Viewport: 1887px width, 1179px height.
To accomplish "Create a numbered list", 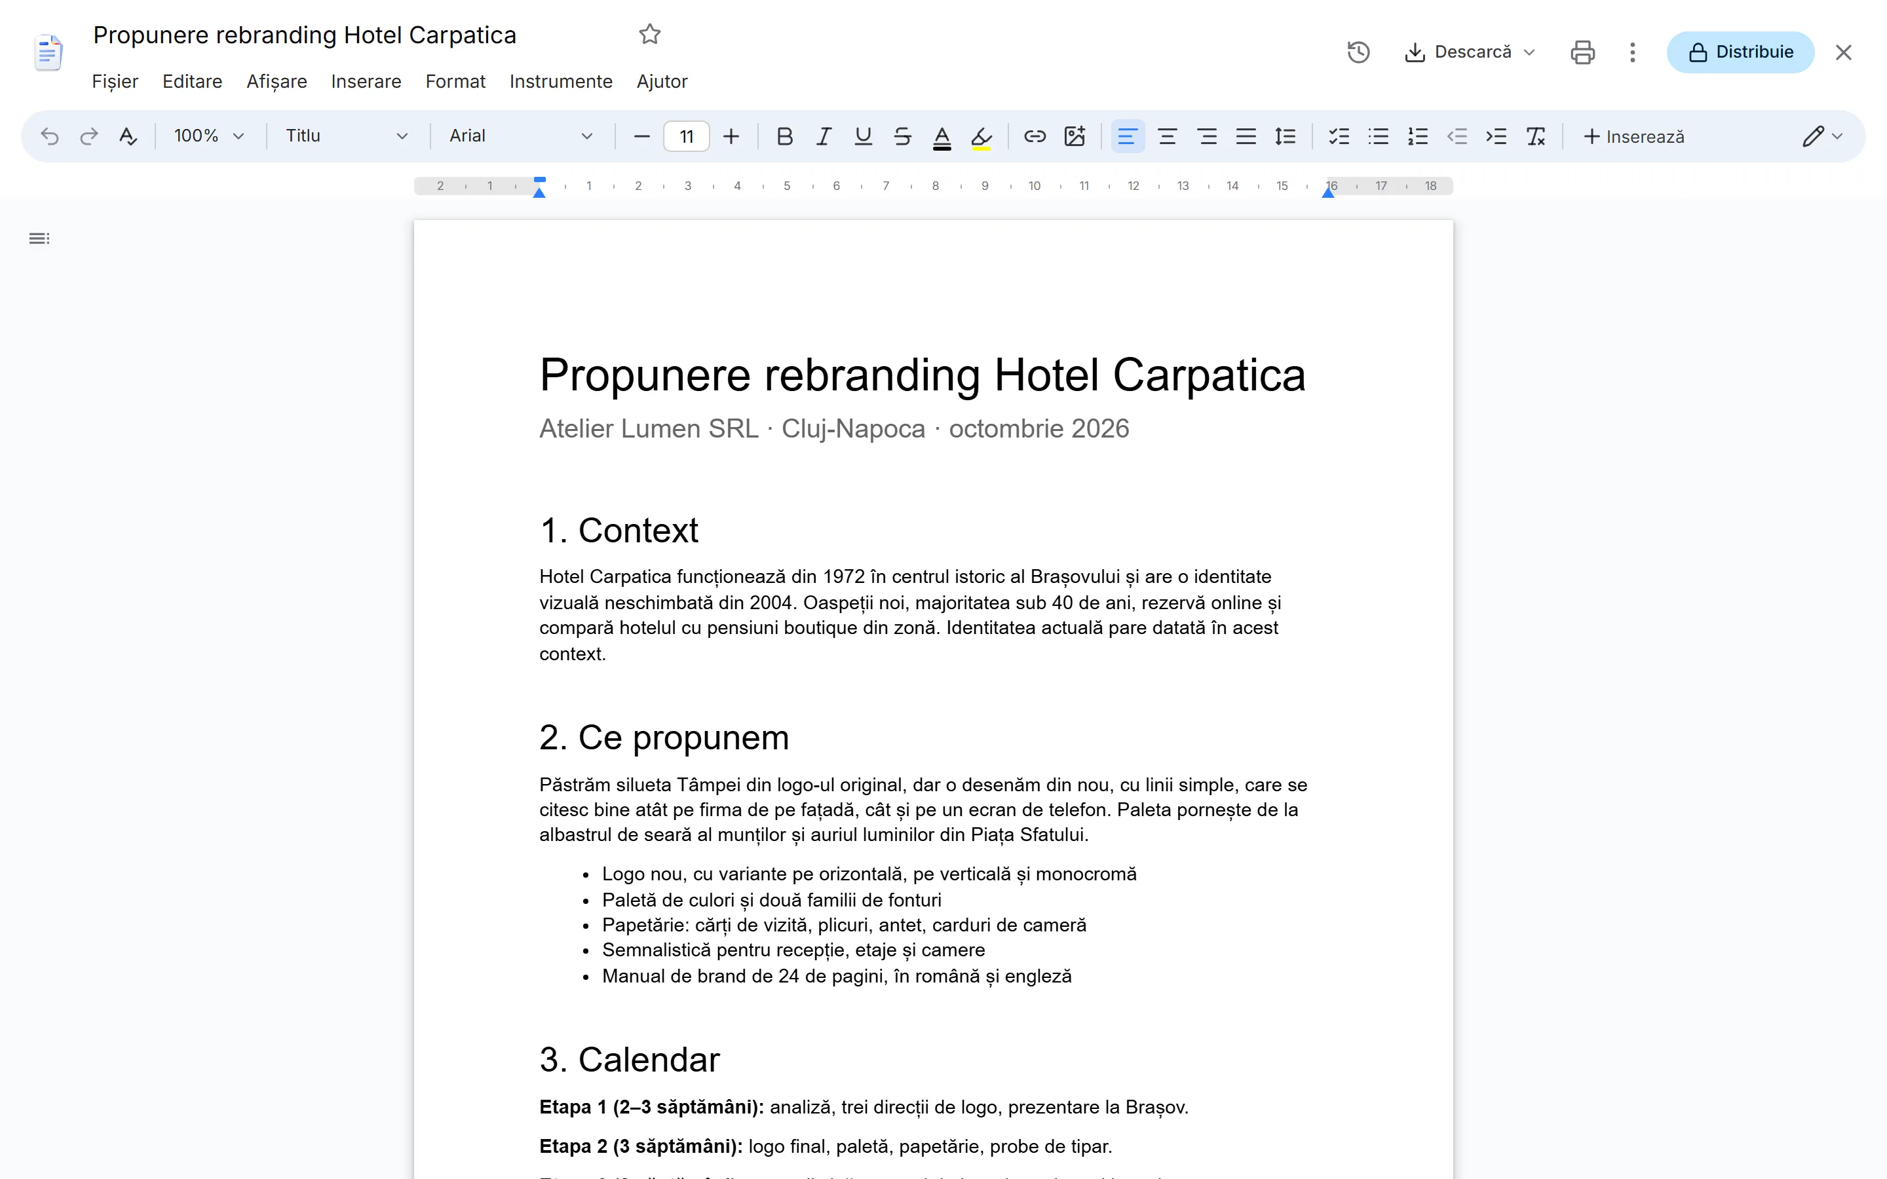I will pyautogui.click(x=1418, y=136).
